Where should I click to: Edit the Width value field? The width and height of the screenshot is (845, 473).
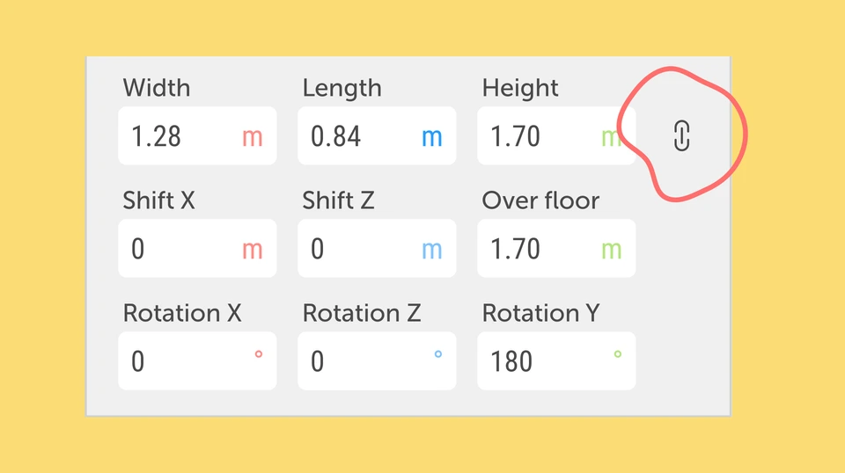197,135
